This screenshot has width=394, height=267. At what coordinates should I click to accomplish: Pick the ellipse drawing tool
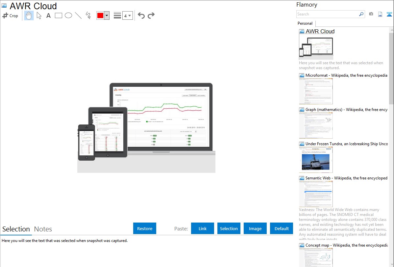[68, 15]
